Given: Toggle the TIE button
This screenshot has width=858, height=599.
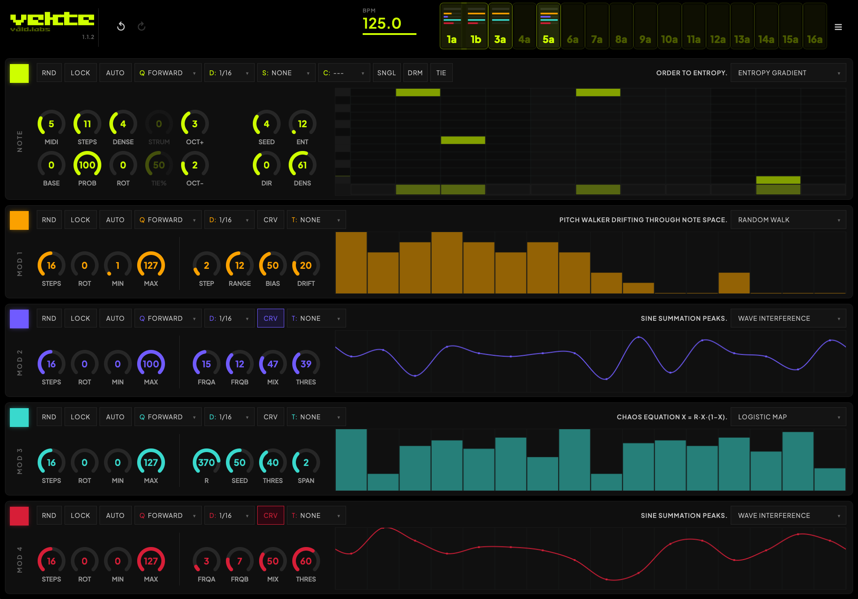Looking at the screenshot, I should 441,73.
